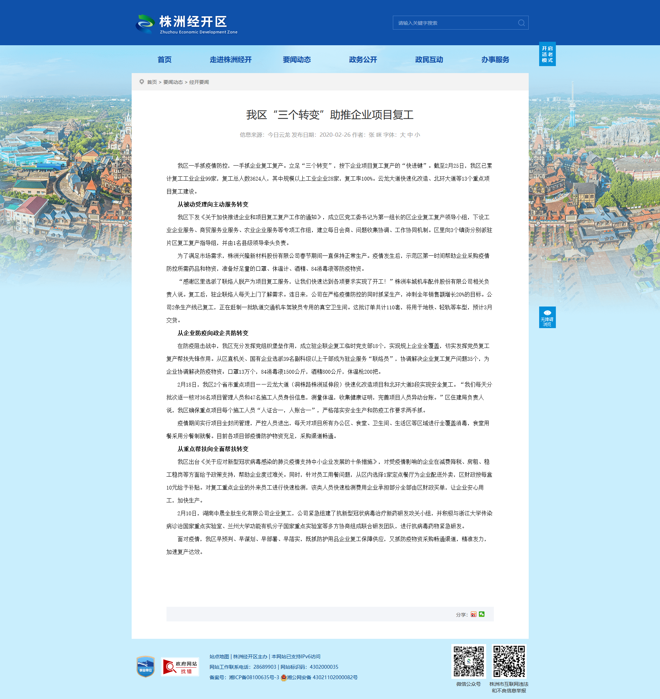Share the article via Weibo icon
The width and height of the screenshot is (660, 699).
click(473, 614)
